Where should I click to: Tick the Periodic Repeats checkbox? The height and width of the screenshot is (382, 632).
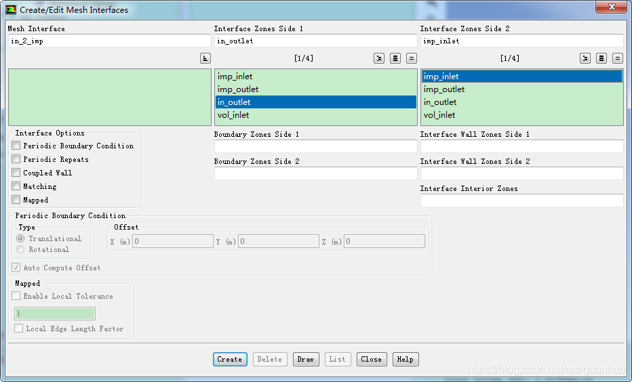(x=16, y=159)
